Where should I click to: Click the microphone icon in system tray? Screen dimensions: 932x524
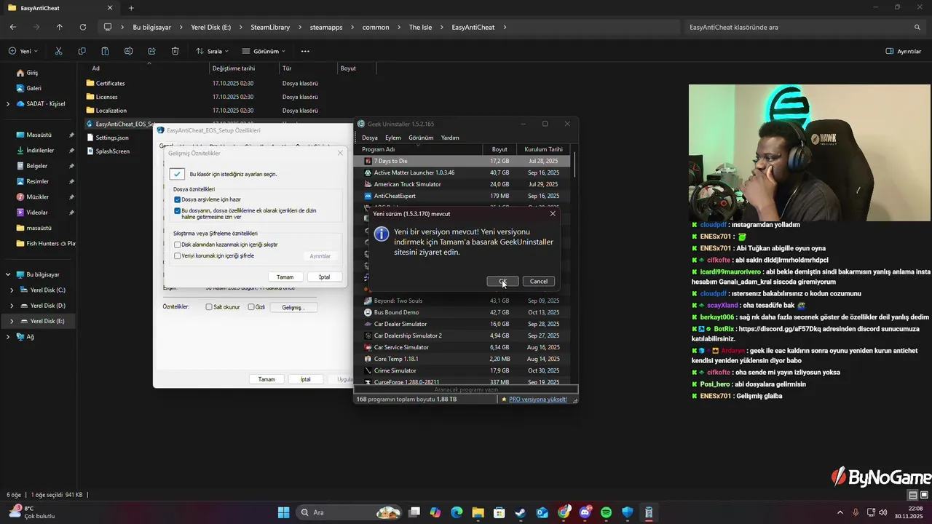pos(856,512)
